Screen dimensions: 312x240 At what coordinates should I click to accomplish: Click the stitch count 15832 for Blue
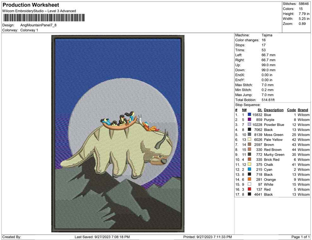(x=257, y=115)
